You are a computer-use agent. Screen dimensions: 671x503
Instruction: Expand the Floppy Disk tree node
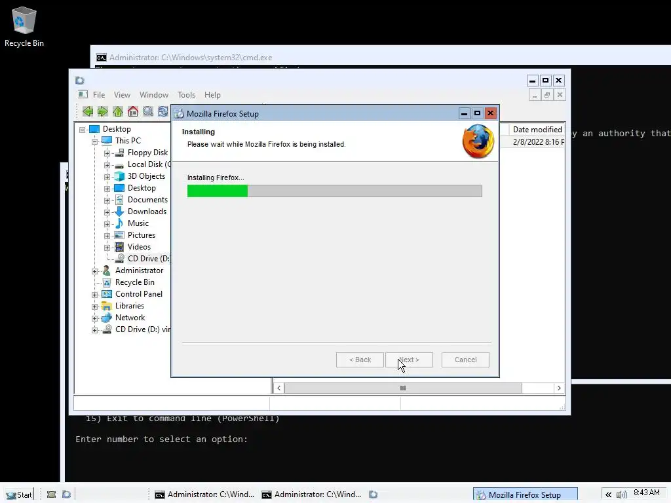click(x=107, y=153)
